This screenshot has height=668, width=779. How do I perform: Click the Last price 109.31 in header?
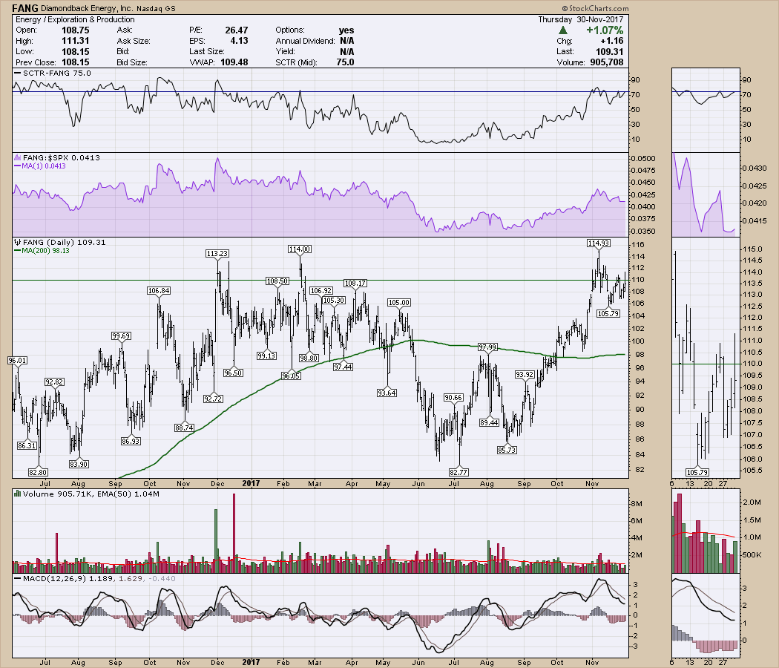coord(610,52)
